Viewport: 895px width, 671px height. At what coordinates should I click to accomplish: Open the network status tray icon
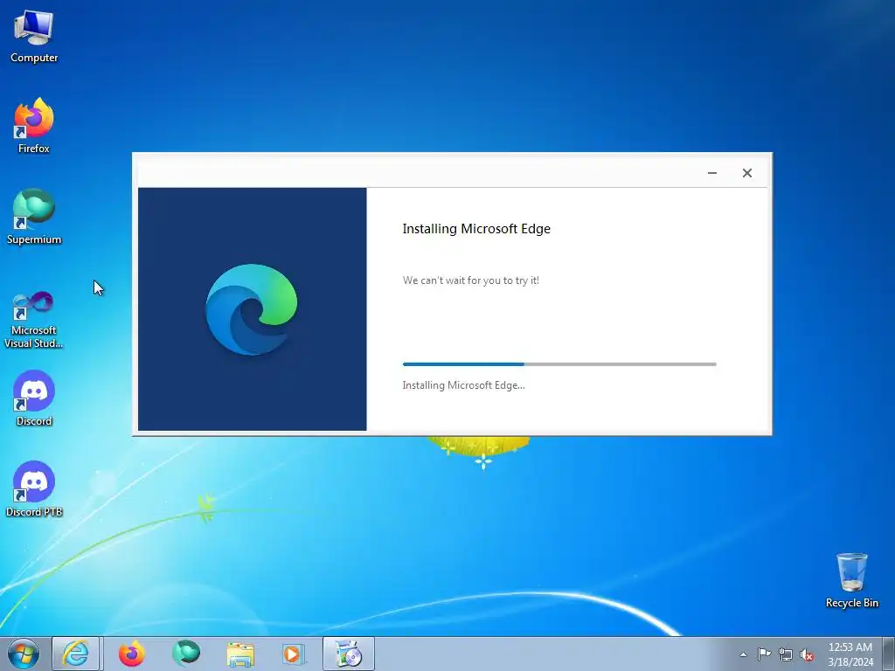click(786, 654)
